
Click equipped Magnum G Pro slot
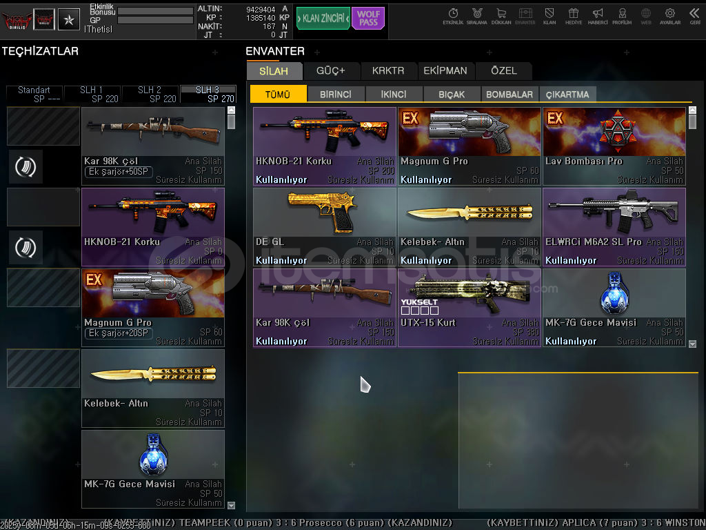[153, 308]
